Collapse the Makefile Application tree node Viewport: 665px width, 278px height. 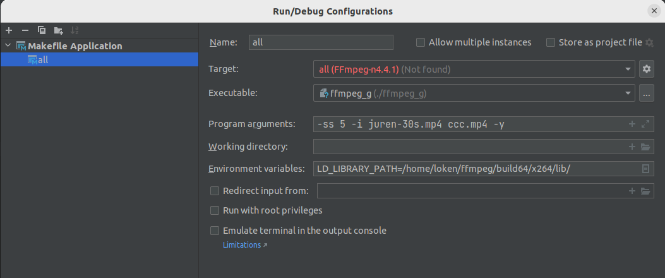tap(8, 46)
